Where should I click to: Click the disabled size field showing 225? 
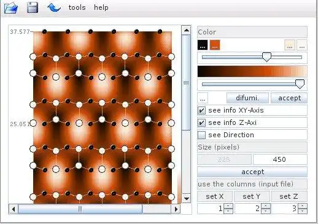[224, 159]
